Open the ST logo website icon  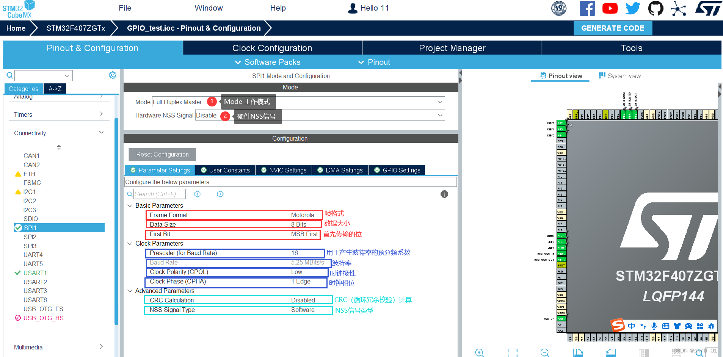pyautogui.click(x=707, y=8)
